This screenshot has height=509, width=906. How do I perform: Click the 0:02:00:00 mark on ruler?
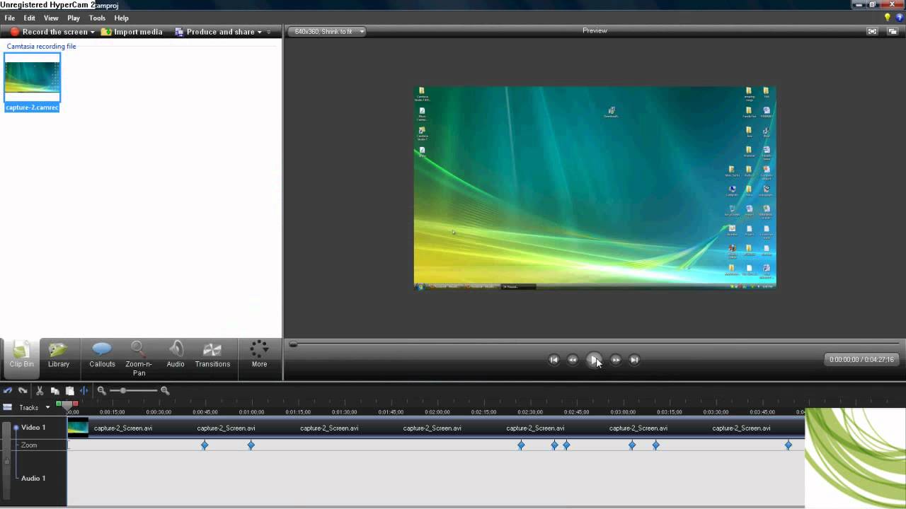[437, 412]
